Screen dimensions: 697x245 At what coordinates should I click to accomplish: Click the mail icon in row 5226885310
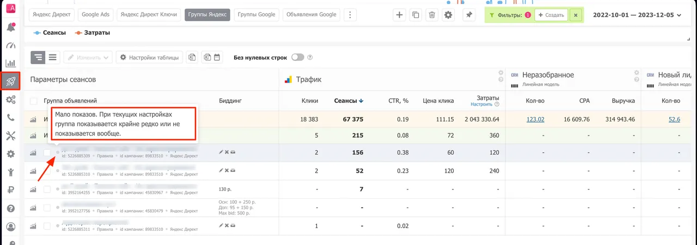coord(233,170)
